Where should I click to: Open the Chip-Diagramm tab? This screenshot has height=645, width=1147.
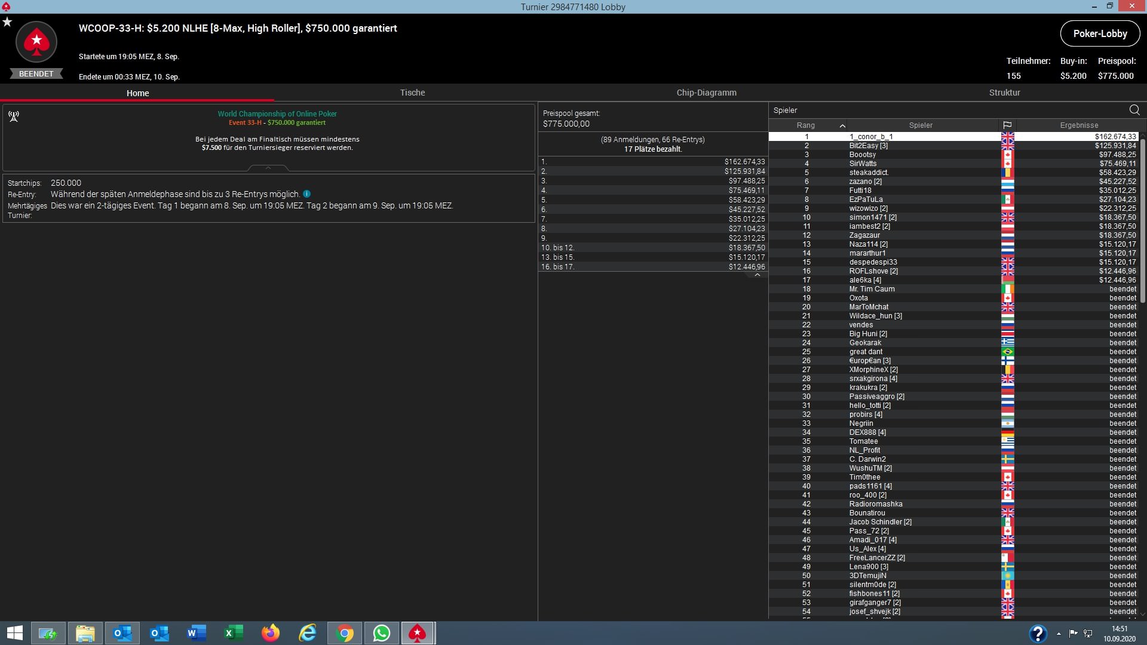click(x=706, y=93)
